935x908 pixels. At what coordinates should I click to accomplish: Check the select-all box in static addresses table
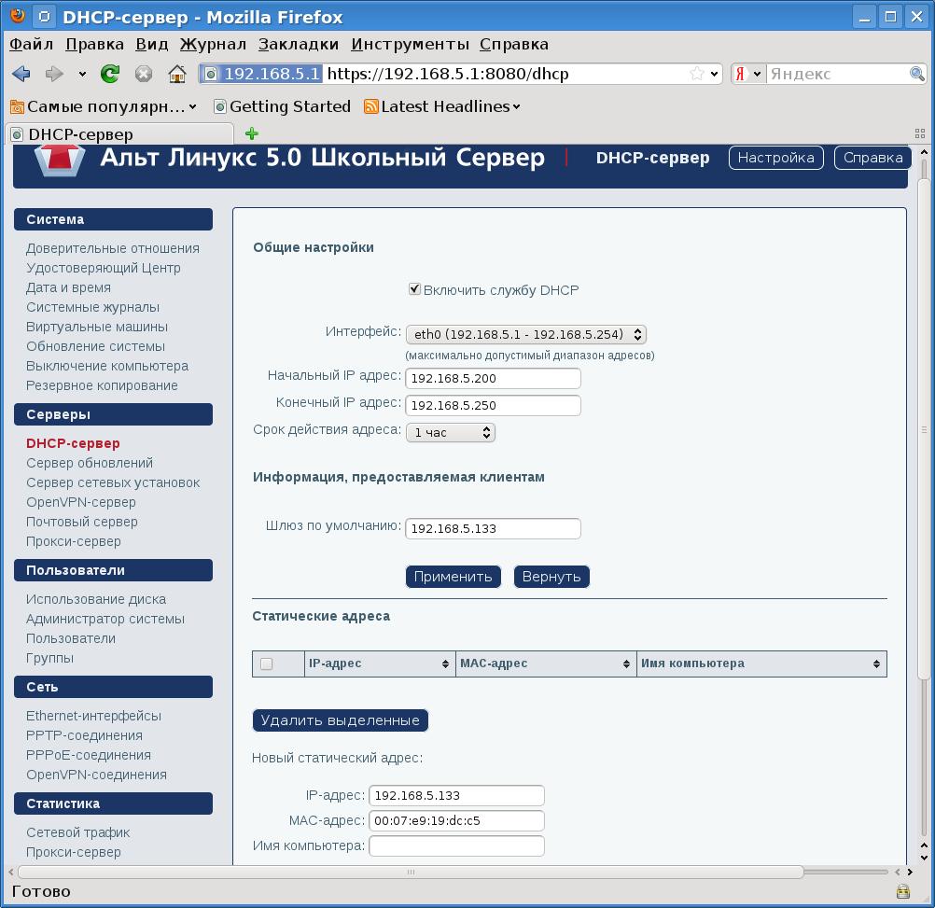(x=267, y=664)
